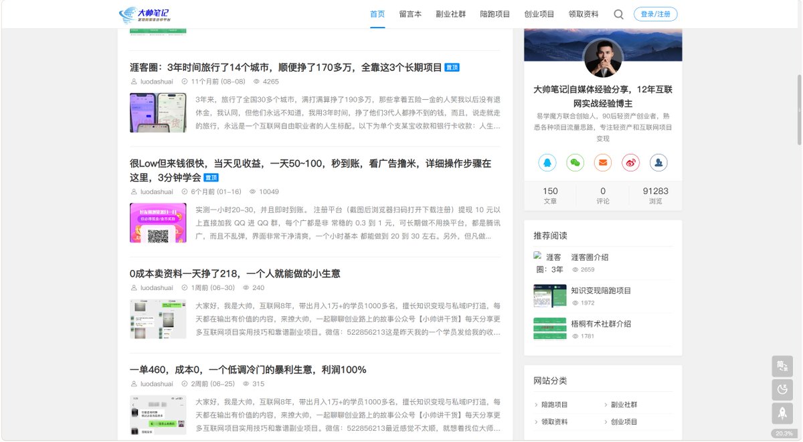Open the 很Low但来钱很快 article title
The height and width of the screenshot is (442, 803).
(310, 170)
